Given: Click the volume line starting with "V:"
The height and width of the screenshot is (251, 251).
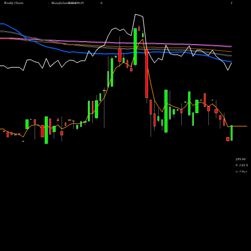Looking at the screenshot, I should (241, 165).
